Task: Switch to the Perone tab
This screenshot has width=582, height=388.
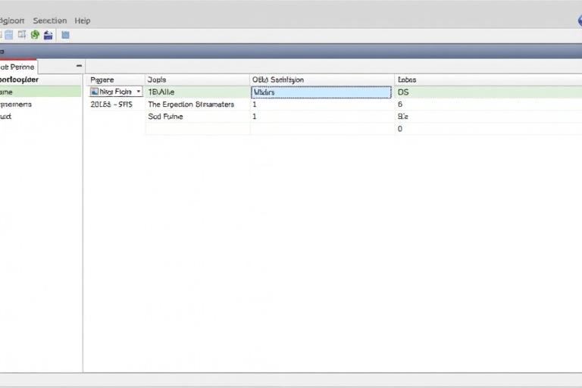Action: (17, 67)
